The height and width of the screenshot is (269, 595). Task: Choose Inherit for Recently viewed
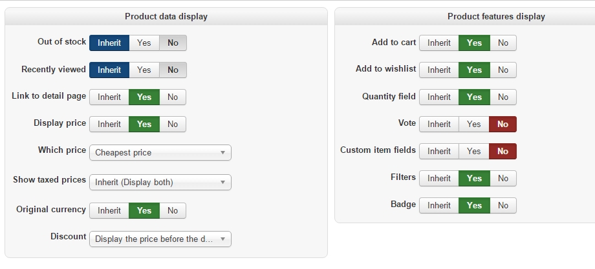(x=109, y=70)
